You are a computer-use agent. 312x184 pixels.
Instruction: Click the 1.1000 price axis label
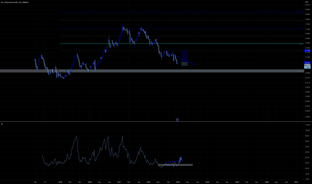click(x=307, y=29)
